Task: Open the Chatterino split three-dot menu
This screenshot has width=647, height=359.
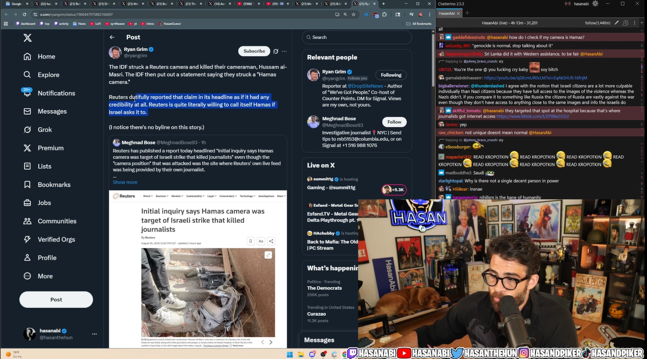Action: tap(634, 23)
